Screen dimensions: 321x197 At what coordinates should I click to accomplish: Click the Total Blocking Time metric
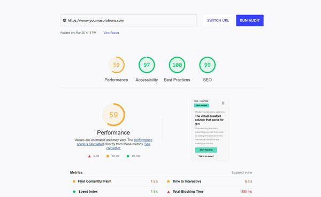(x=188, y=192)
